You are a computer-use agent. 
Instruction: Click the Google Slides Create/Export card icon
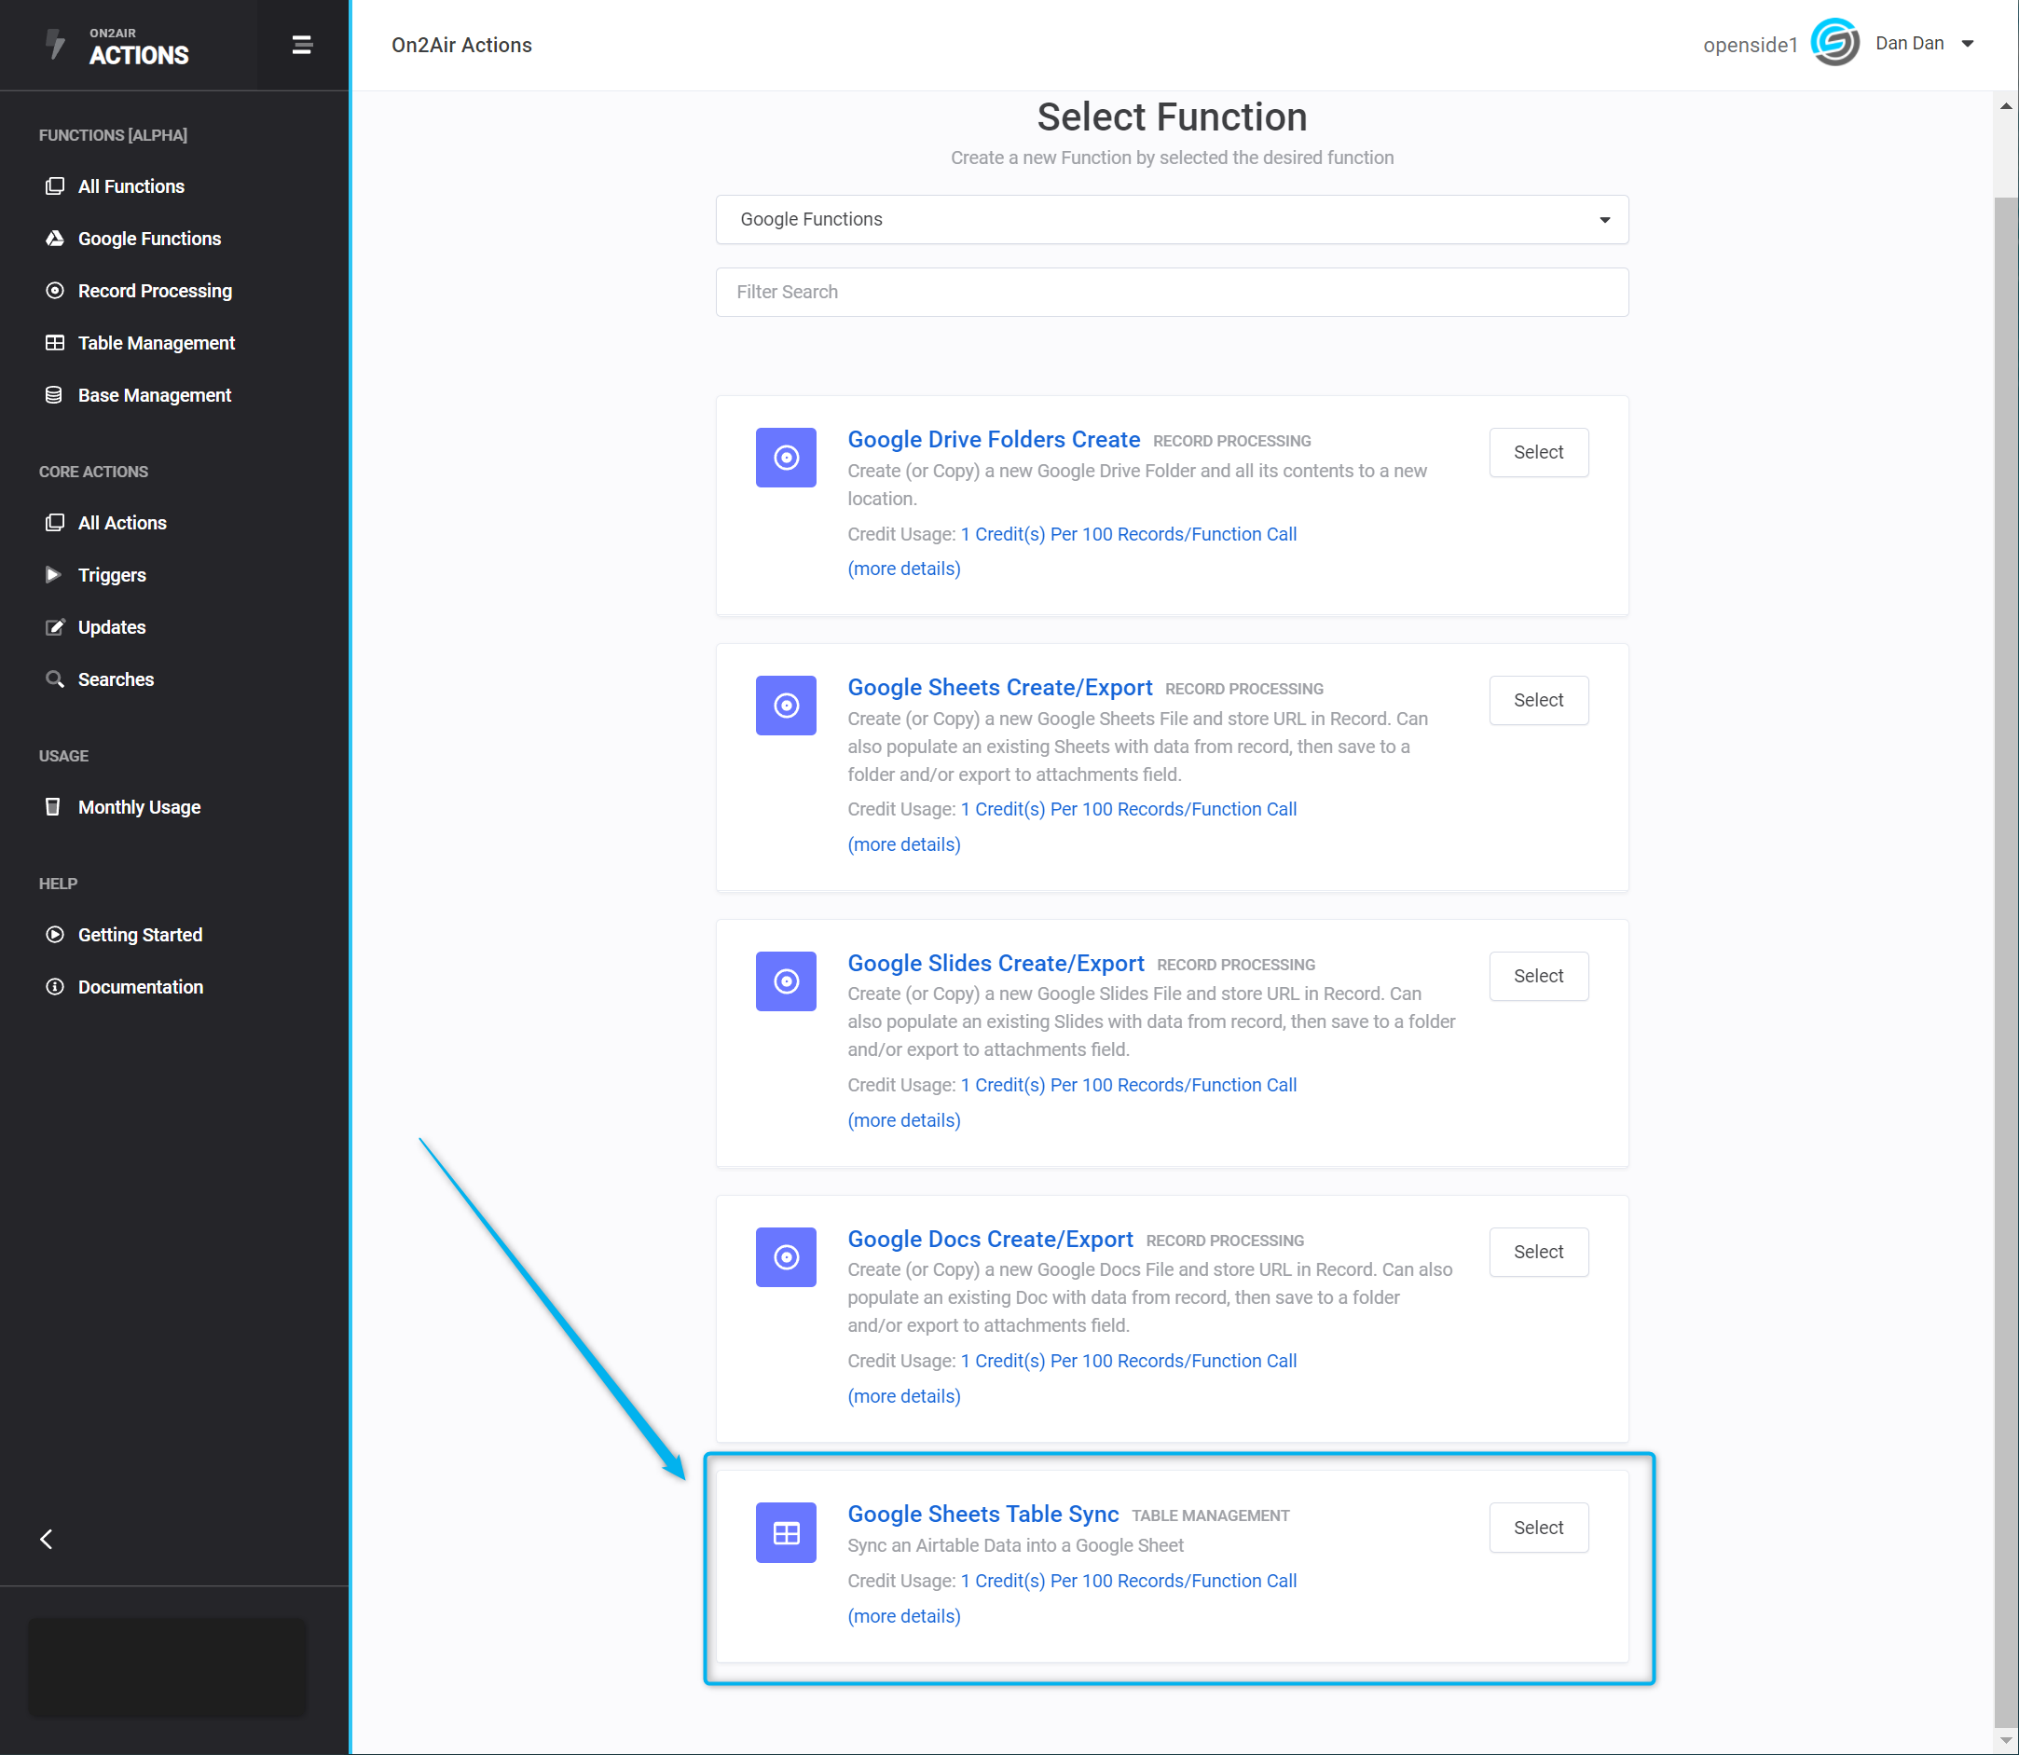786,981
